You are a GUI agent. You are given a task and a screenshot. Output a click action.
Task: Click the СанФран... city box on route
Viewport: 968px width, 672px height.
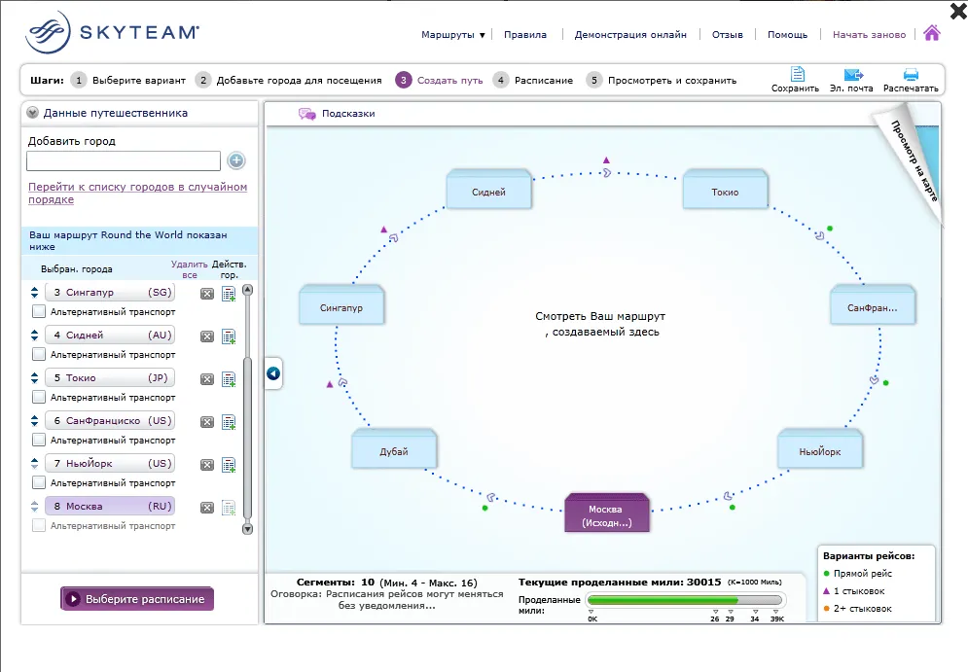pyautogui.click(x=873, y=304)
